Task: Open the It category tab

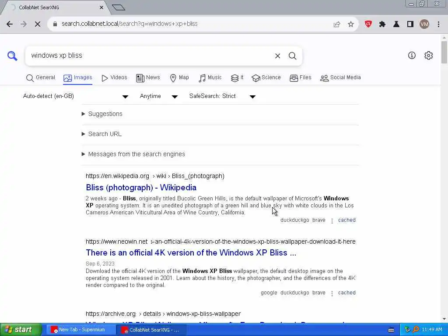Action: 237,78
